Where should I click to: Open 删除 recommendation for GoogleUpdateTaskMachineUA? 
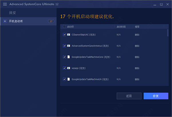pyautogui.click(x=137, y=79)
